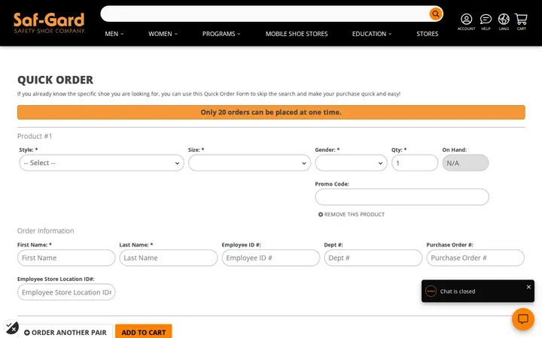
Task: Click the Order Another Pair button
Action: click(65, 332)
